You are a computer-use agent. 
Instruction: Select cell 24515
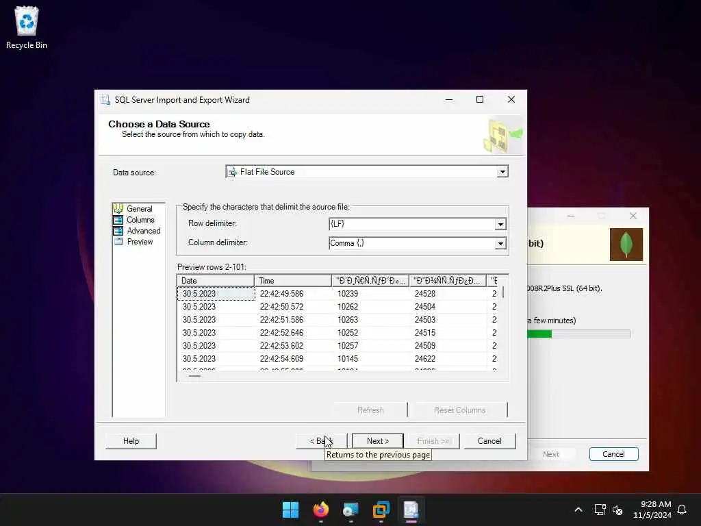click(448, 333)
